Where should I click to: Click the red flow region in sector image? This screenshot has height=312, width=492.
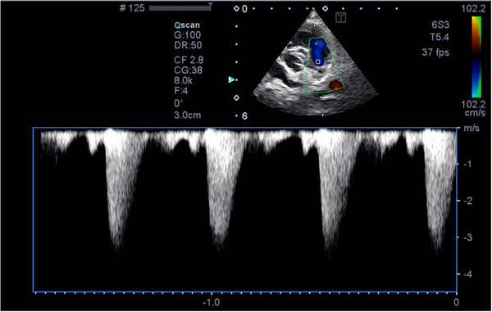(335, 84)
